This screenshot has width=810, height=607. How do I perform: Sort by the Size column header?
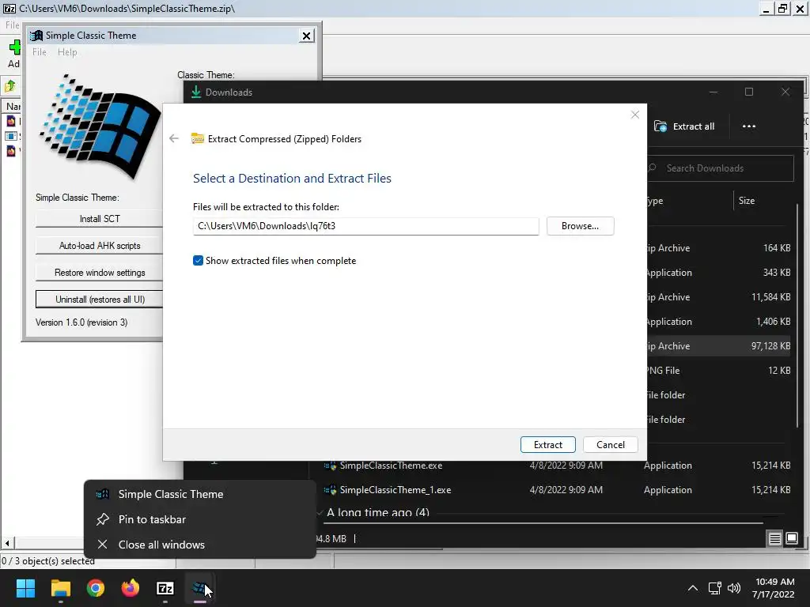(x=747, y=201)
